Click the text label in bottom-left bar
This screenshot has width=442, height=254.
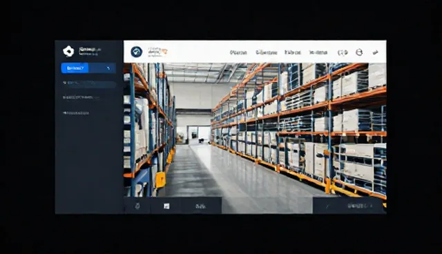(x=200, y=206)
